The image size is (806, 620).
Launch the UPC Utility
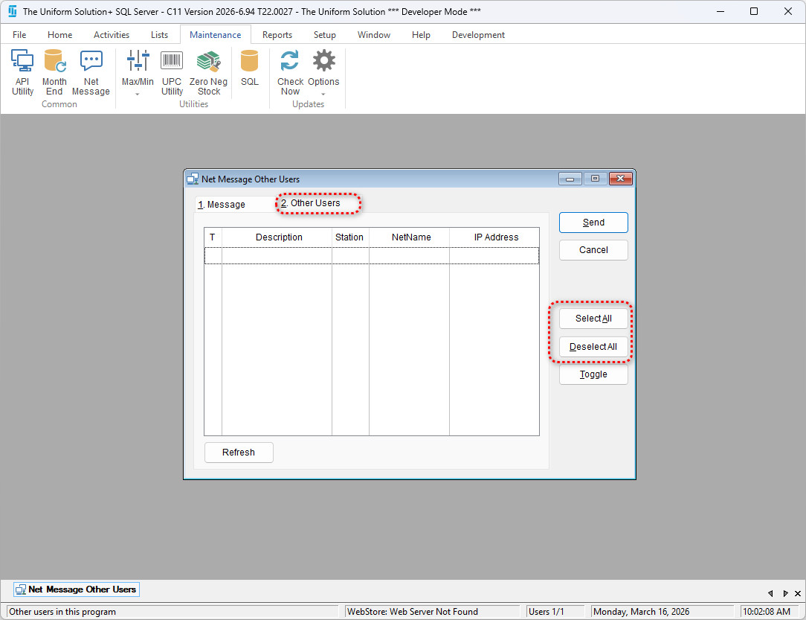[172, 72]
